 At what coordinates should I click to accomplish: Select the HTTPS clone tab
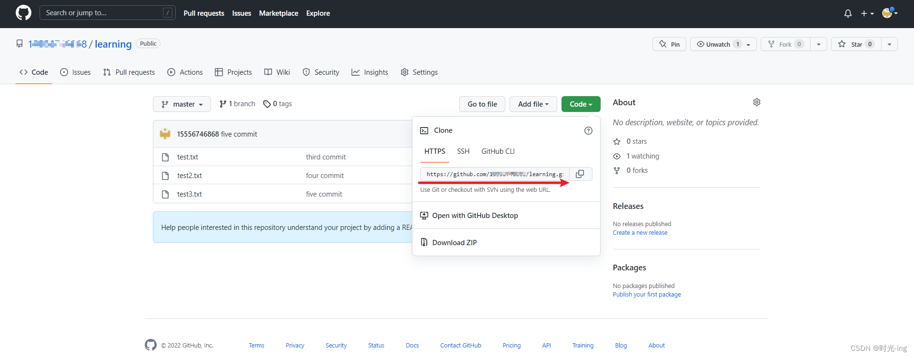[x=435, y=151]
